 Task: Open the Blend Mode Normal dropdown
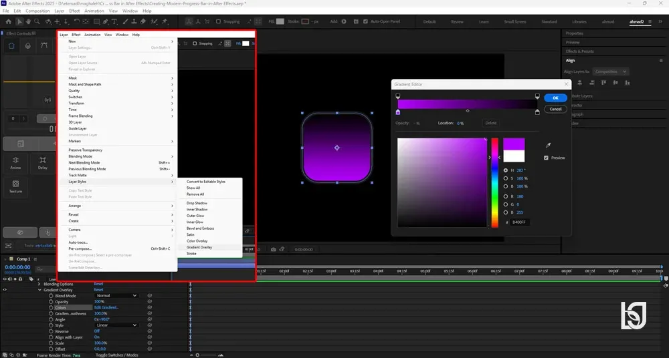coord(116,295)
